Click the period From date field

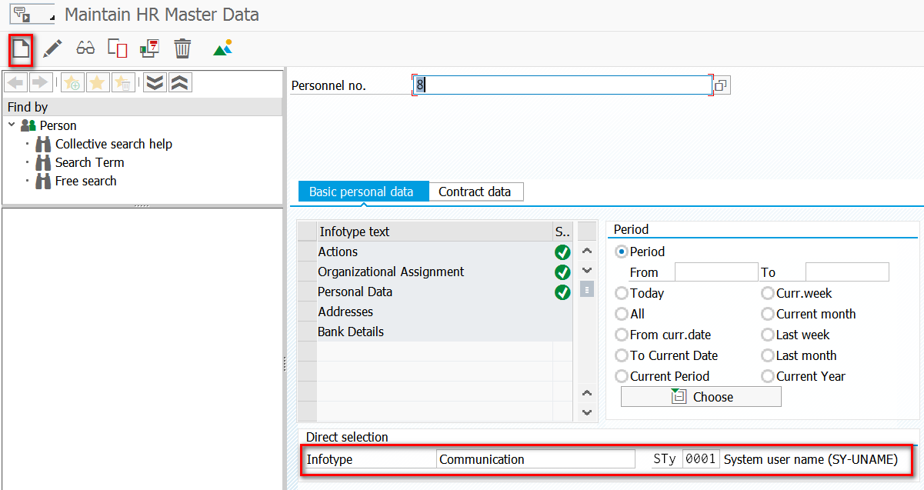click(x=716, y=272)
